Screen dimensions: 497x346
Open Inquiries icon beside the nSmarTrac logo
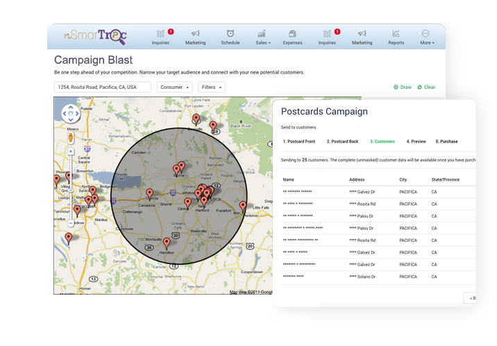160,33
